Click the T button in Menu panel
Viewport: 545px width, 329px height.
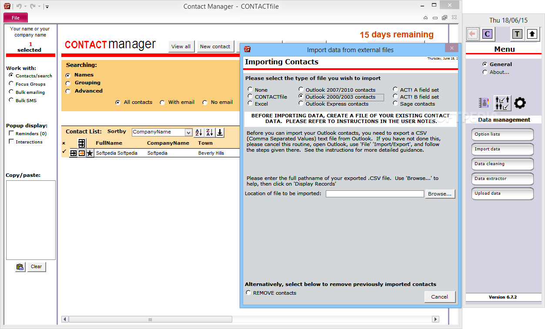[517, 34]
